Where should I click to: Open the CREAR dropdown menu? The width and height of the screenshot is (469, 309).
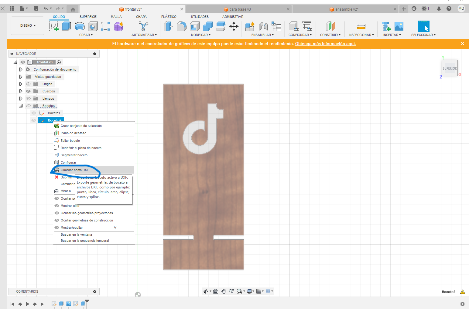(x=86, y=35)
